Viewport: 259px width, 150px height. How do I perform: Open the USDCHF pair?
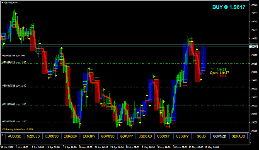[164, 136]
